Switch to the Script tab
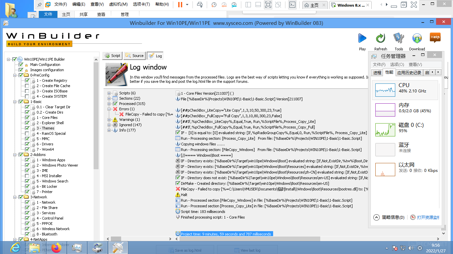The width and height of the screenshot is (453, 254). (113, 56)
